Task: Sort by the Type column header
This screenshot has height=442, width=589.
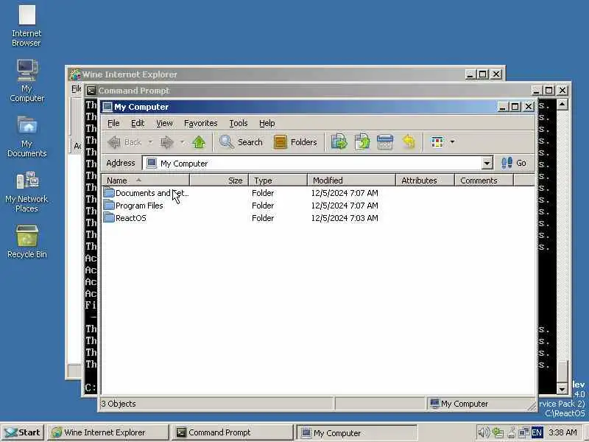Action: point(278,180)
